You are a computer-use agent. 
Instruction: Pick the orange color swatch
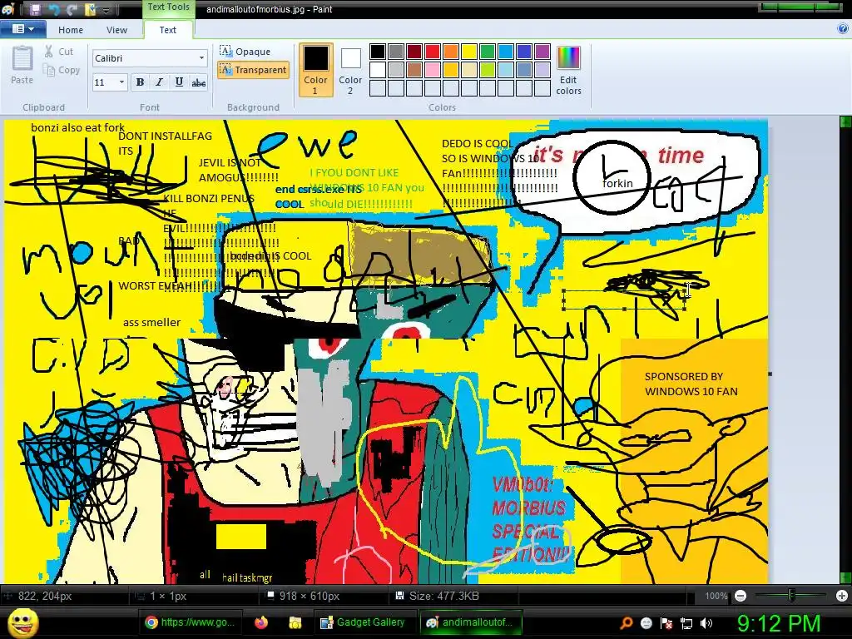click(451, 52)
